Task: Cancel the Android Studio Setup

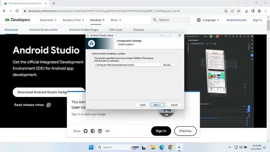Action: 174,105
